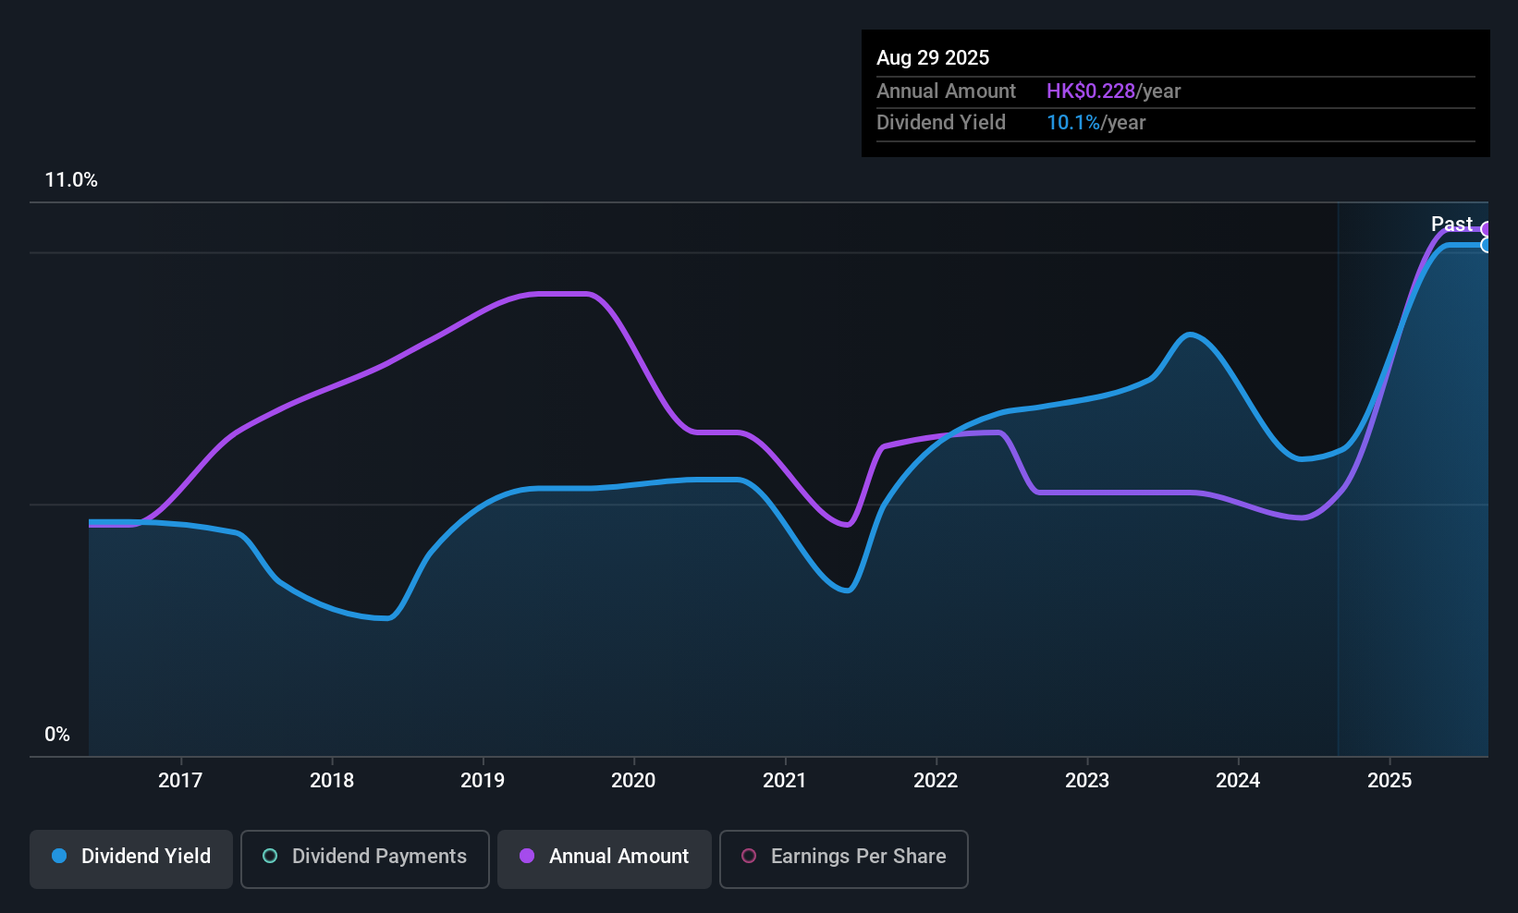1518x913 pixels.
Task: Toggle the Dividend Payments series off
Action: [x=364, y=858]
